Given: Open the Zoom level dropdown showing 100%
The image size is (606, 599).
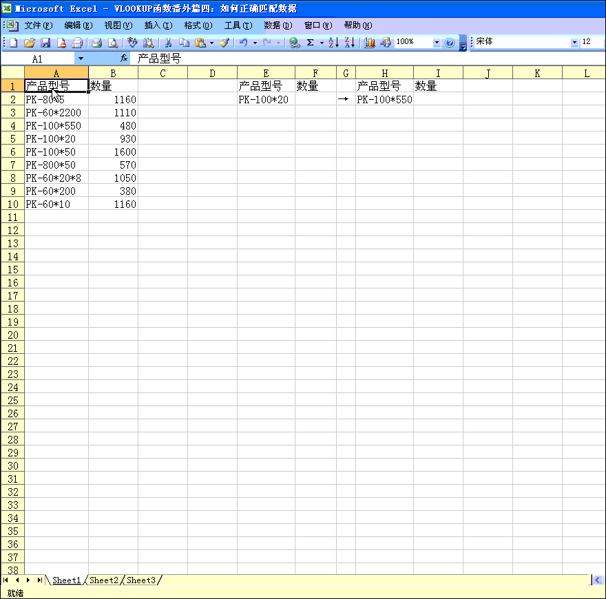Looking at the screenshot, I should pos(437,43).
